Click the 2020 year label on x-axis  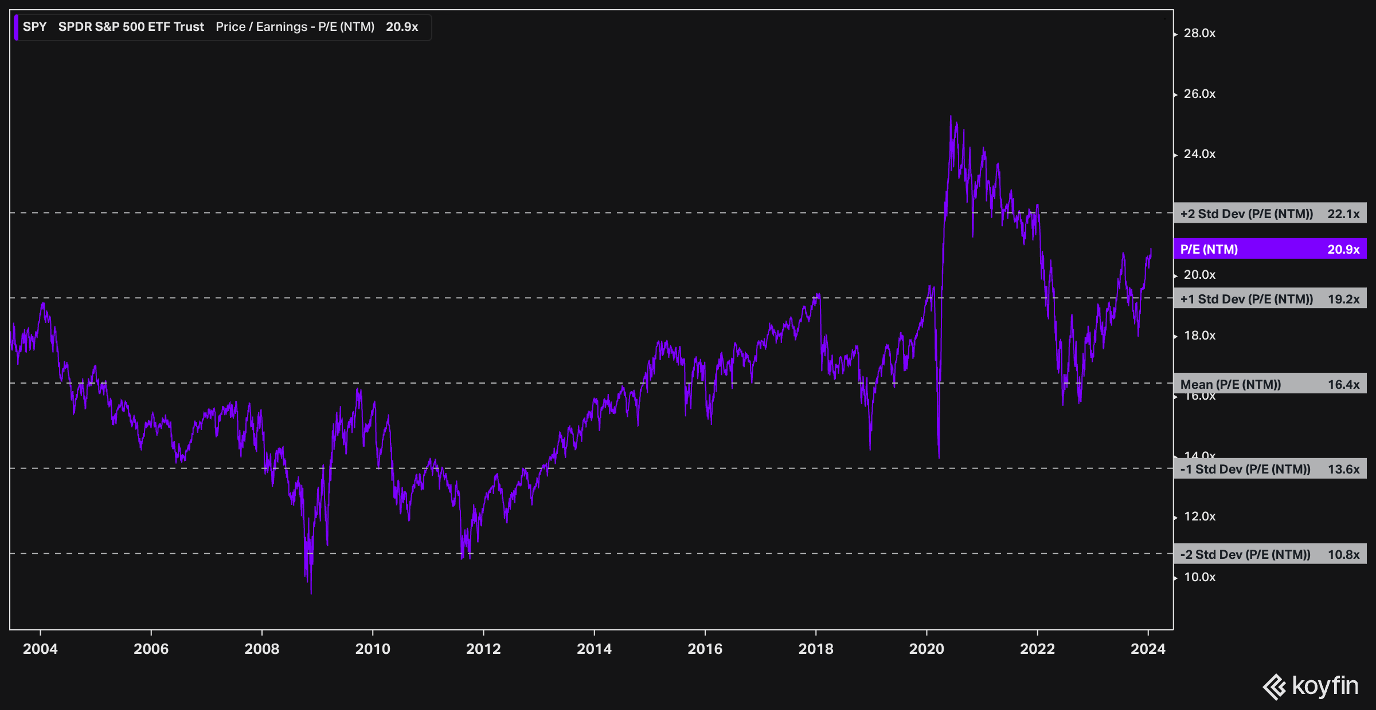point(926,649)
